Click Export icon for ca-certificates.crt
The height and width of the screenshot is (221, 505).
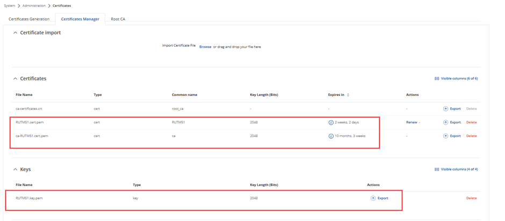point(446,109)
